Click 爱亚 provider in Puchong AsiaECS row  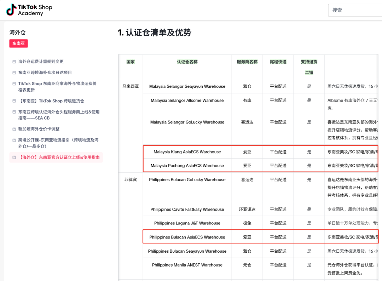pyautogui.click(x=247, y=166)
